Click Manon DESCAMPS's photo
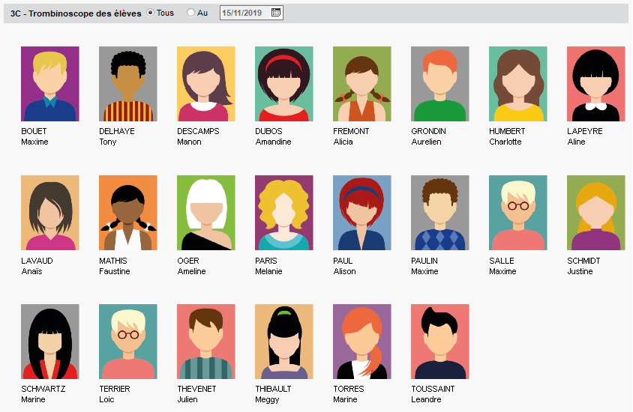The image size is (633, 412). (206, 84)
